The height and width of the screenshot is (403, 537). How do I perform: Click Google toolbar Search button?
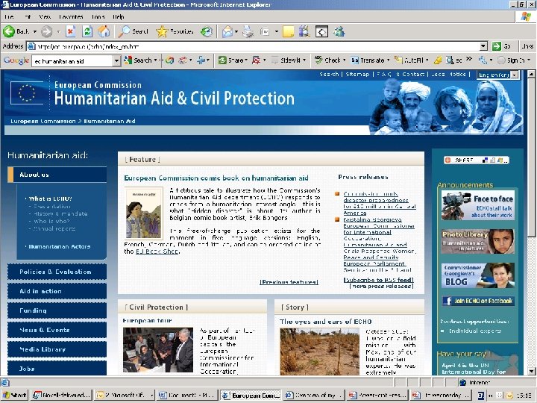(138, 60)
